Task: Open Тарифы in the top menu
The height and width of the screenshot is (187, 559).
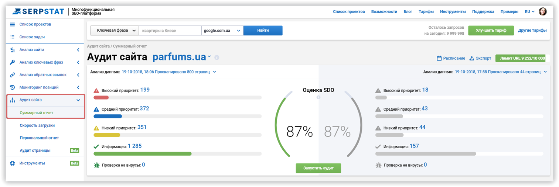Action: click(x=426, y=11)
